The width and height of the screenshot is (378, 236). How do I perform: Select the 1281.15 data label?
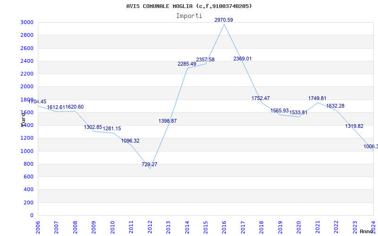point(112,128)
